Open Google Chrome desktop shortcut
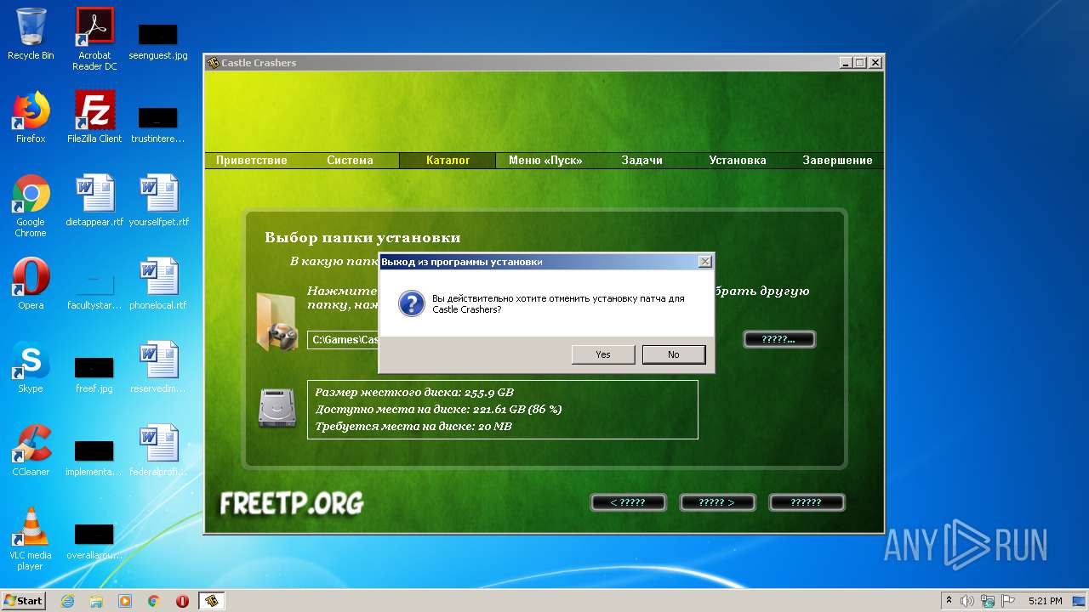The width and height of the screenshot is (1089, 612). point(31,206)
